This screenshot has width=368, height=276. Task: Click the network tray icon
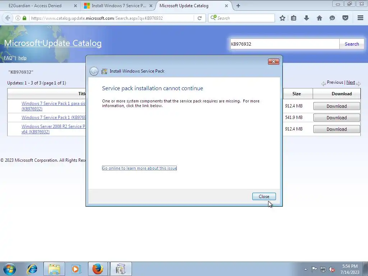coord(323,269)
